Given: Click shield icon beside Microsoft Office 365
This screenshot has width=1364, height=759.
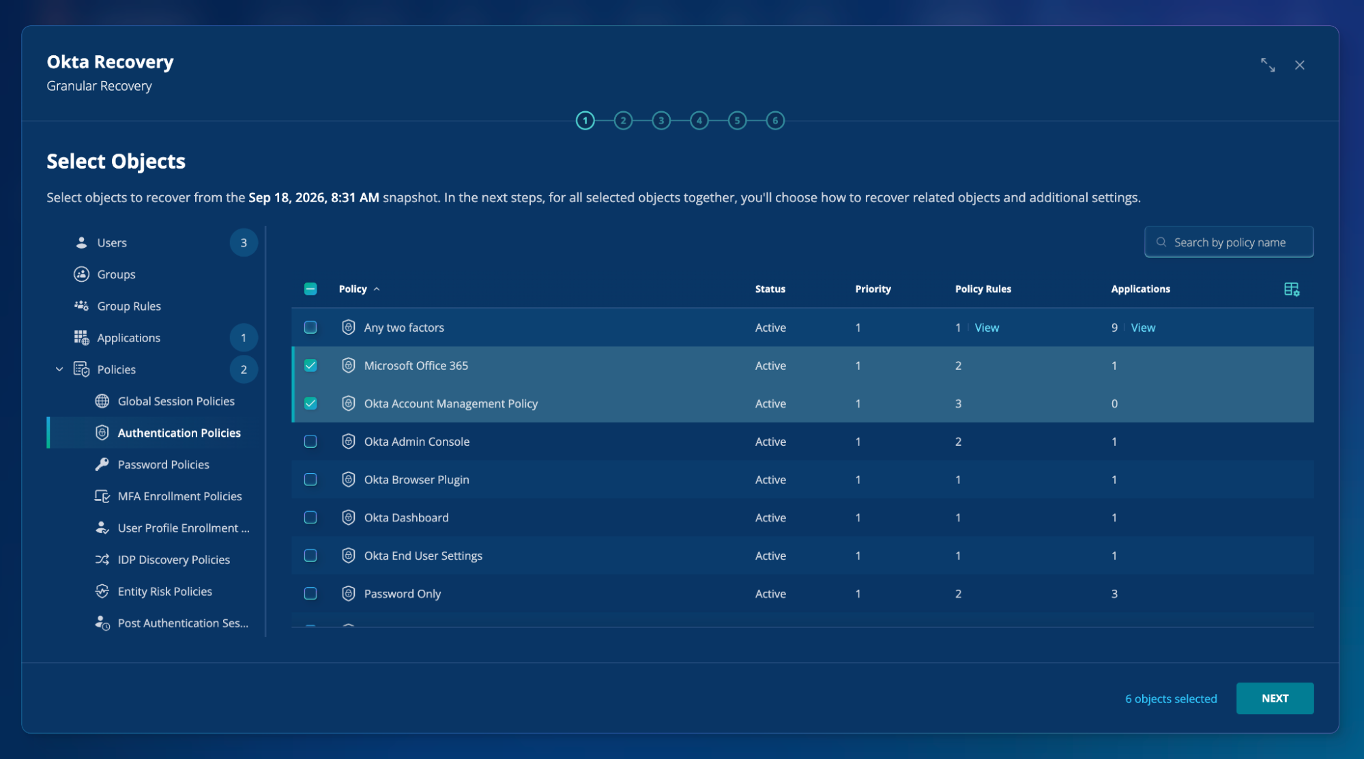Looking at the screenshot, I should (x=349, y=366).
